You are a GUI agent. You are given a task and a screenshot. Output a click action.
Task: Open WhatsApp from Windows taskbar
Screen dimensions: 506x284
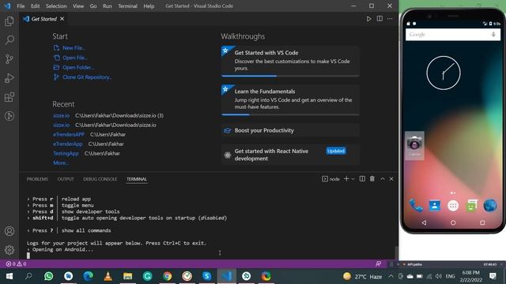click(x=49, y=276)
